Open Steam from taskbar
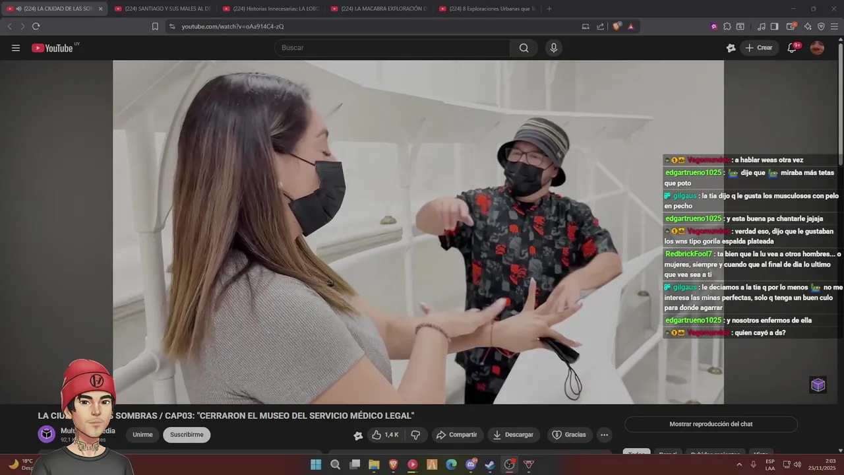This screenshot has height=475, width=844. [x=490, y=464]
